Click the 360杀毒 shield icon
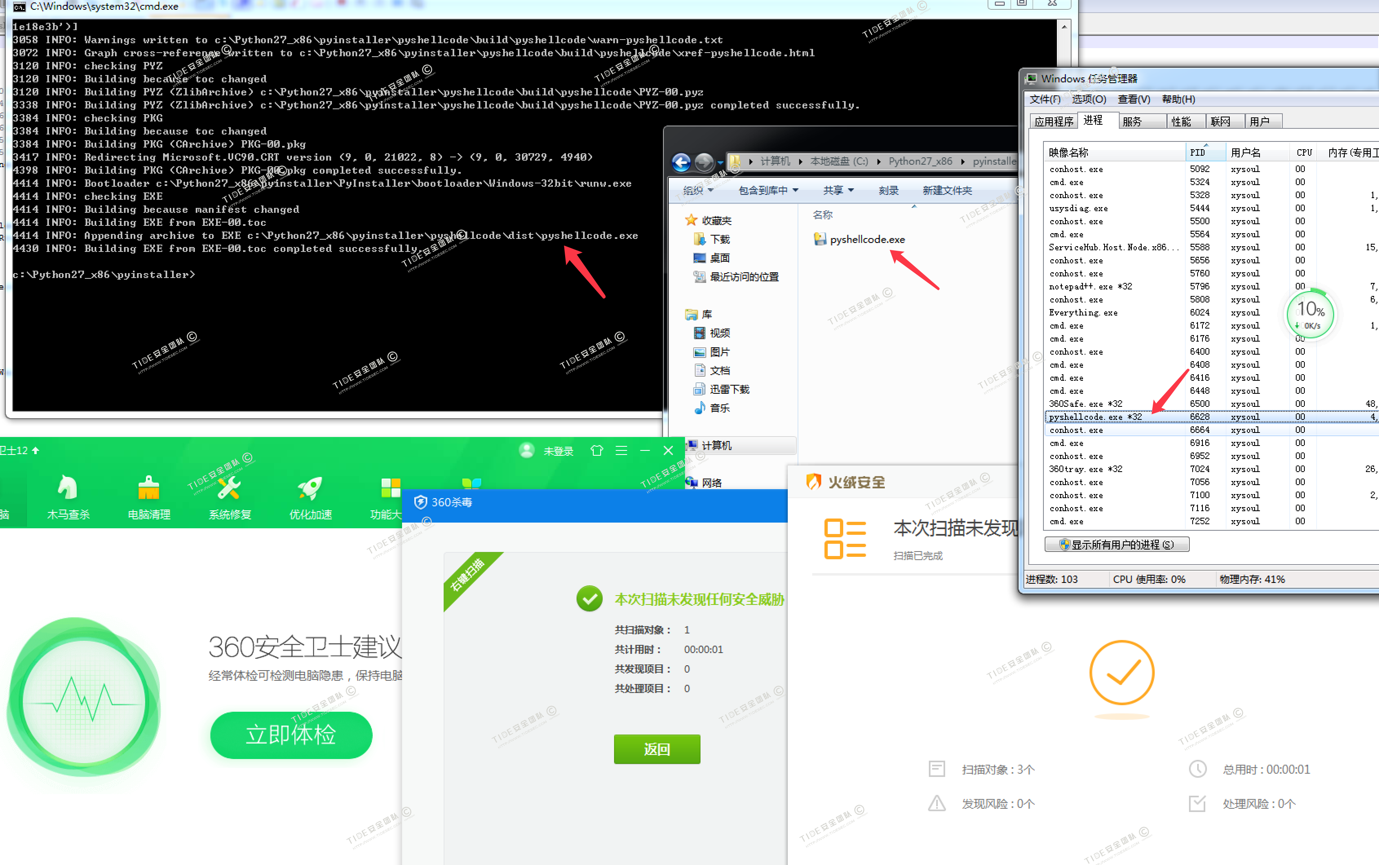 420,502
